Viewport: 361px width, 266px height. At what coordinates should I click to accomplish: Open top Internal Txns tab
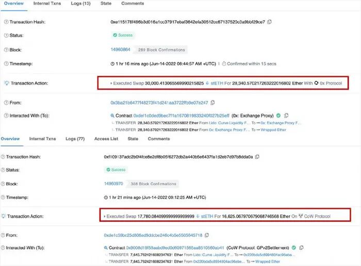point(47,4)
